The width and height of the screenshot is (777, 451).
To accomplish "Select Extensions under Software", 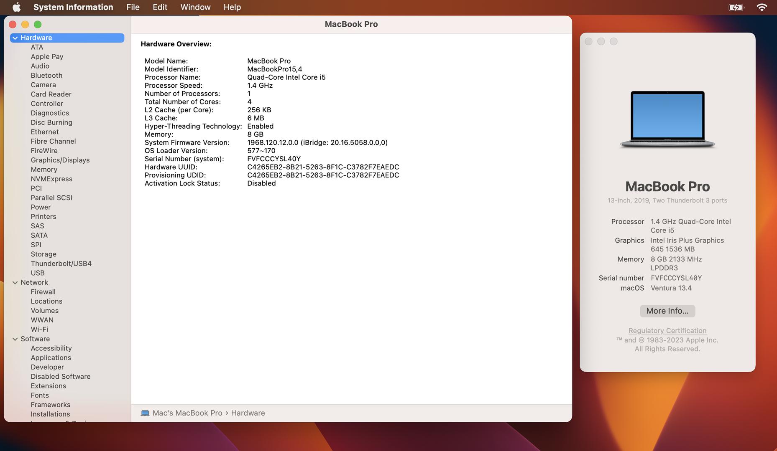I will 48,386.
